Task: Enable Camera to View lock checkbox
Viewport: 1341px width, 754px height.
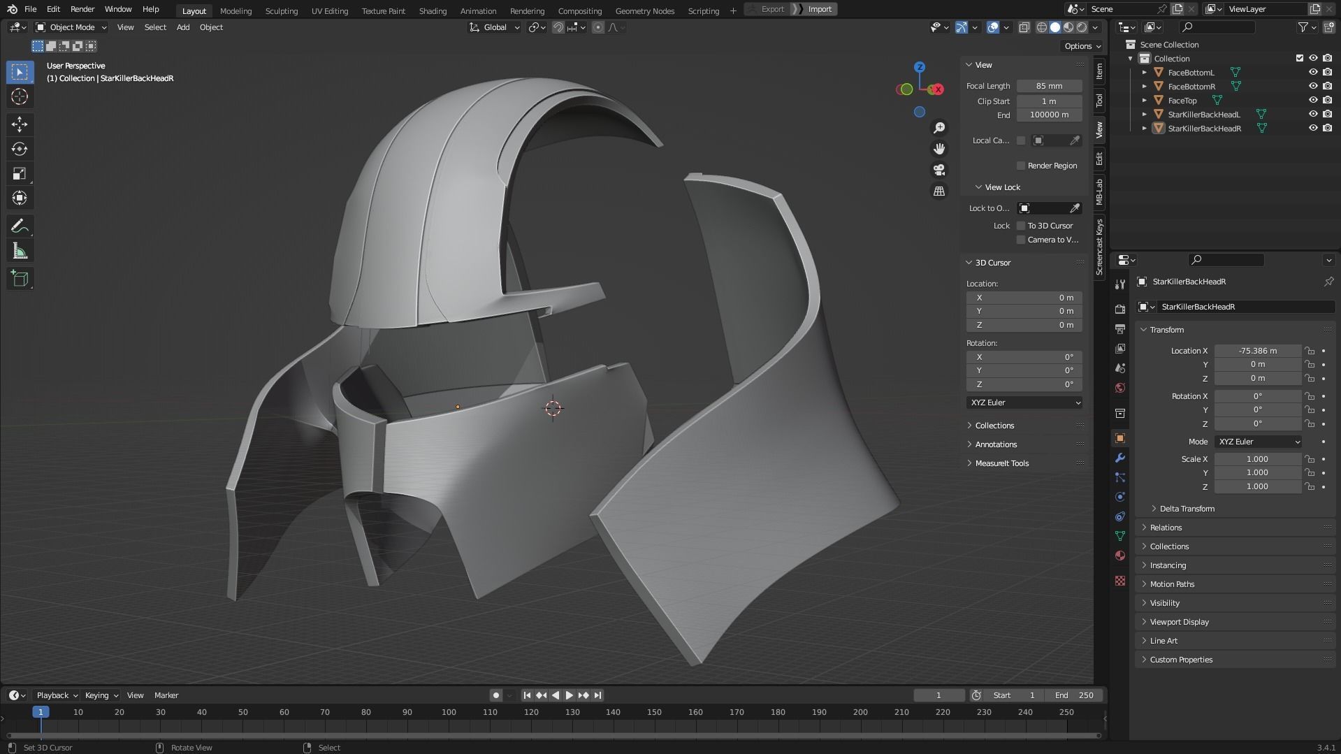Action: (x=1021, y=240)
